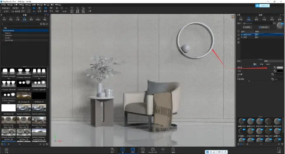Choose the 3 Point Light 4K environment

(x=39, y=85)
